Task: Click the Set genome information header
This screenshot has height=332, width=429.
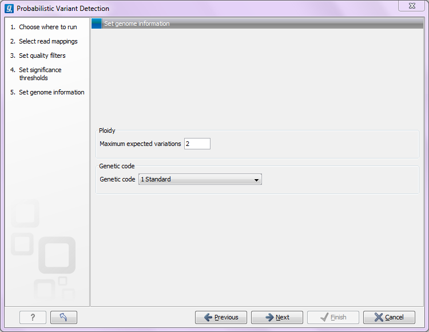Action: pos(137,23)
